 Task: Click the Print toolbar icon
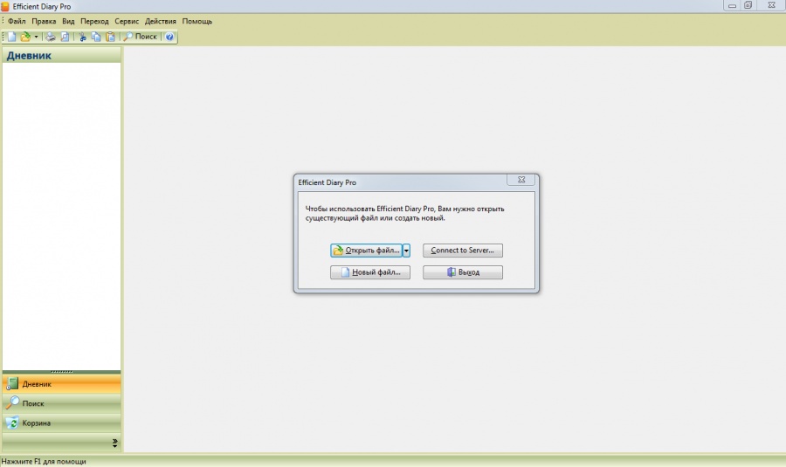51,37
